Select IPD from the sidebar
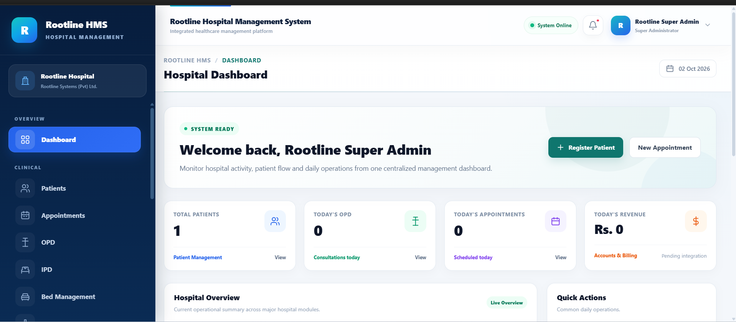This screenshot has height=322, width=736. pyautogui.click(x=74, y=270)
